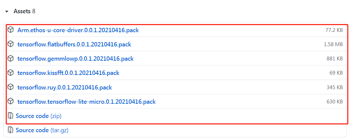Download Source code (zip) archive

pyautogui.click(x=39, y=116)
